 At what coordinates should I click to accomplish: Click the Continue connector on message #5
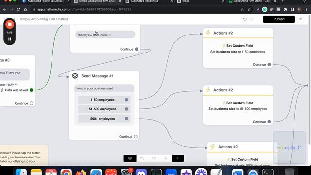click(x=31, y=103)
